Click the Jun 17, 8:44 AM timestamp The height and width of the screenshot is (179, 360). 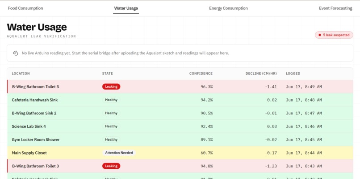304,153
